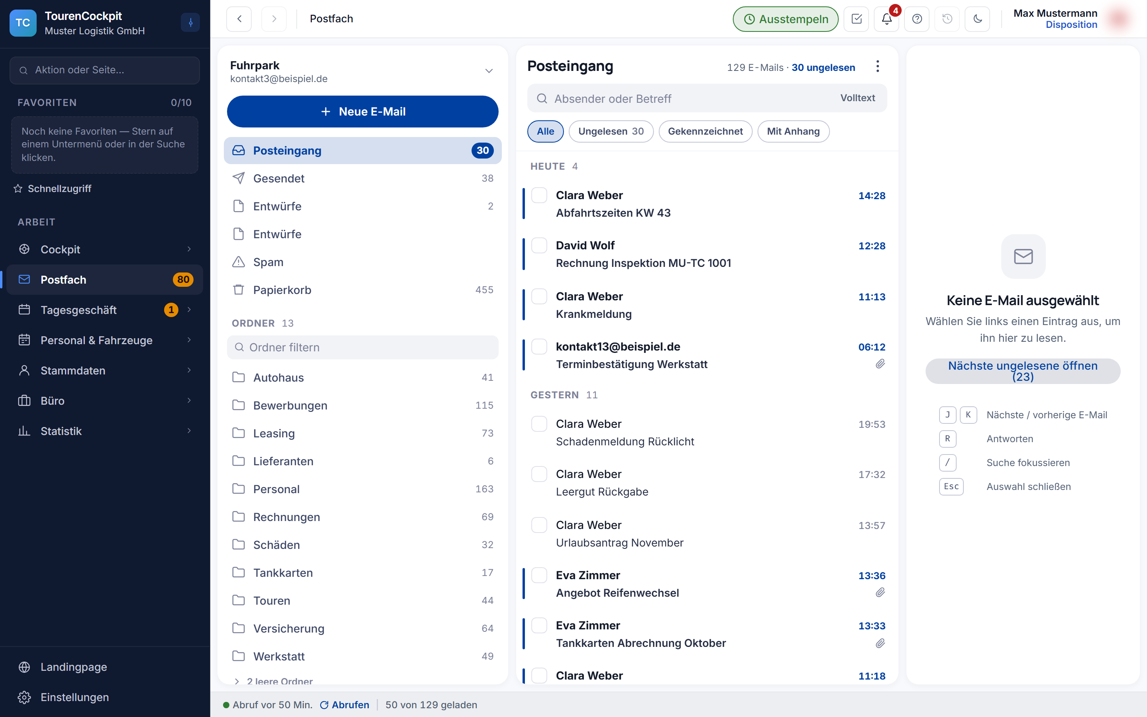Click Nächste ungelesene öffnen (23)
The image size is (1147, 717).
pyautogui.click(x=1022, y=371)
